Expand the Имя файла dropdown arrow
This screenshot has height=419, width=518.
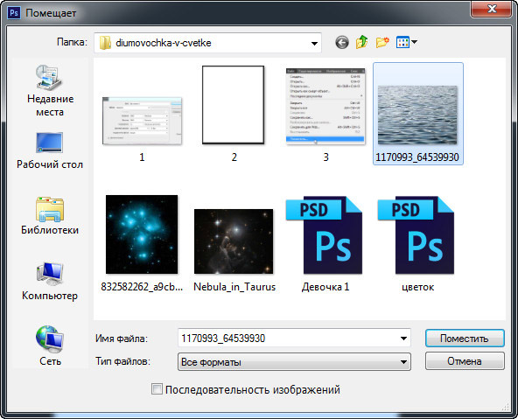pyautogui.click(x=403, y=339)
